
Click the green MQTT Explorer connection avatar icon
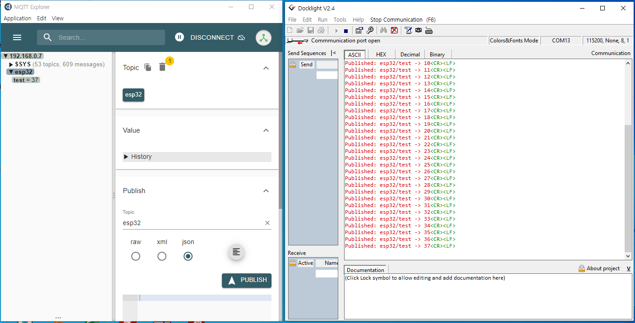(x=263, y=37)
